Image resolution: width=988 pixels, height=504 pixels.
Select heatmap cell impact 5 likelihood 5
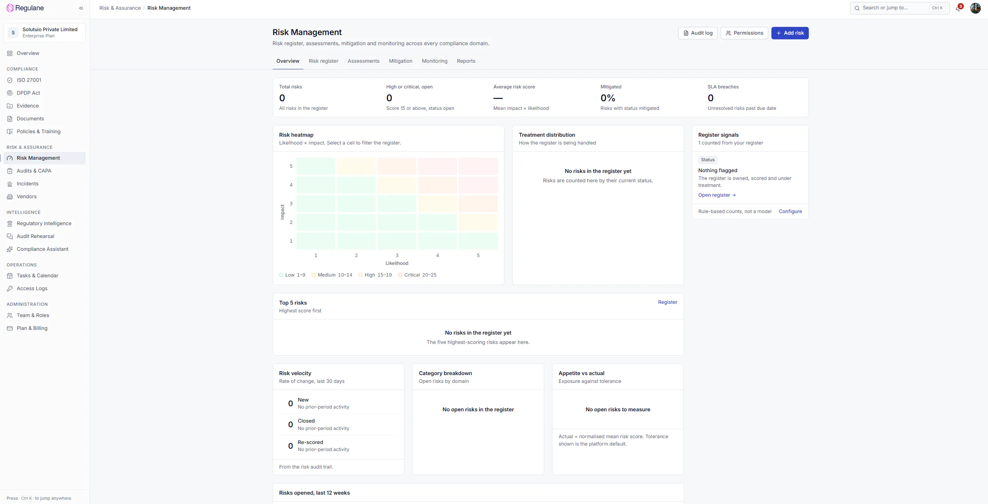pos(478,166)
